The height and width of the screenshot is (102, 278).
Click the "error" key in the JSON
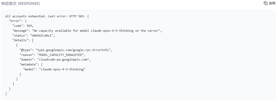coord(15,21)
